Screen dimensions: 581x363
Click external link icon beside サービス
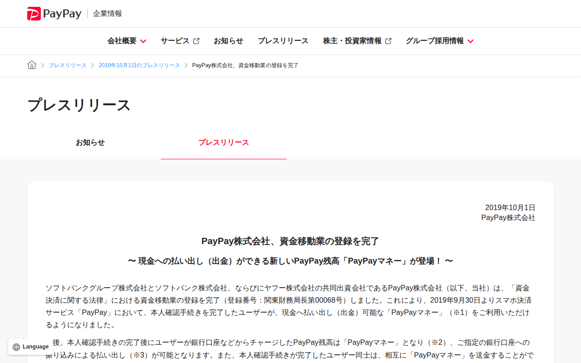coord(196,41)
